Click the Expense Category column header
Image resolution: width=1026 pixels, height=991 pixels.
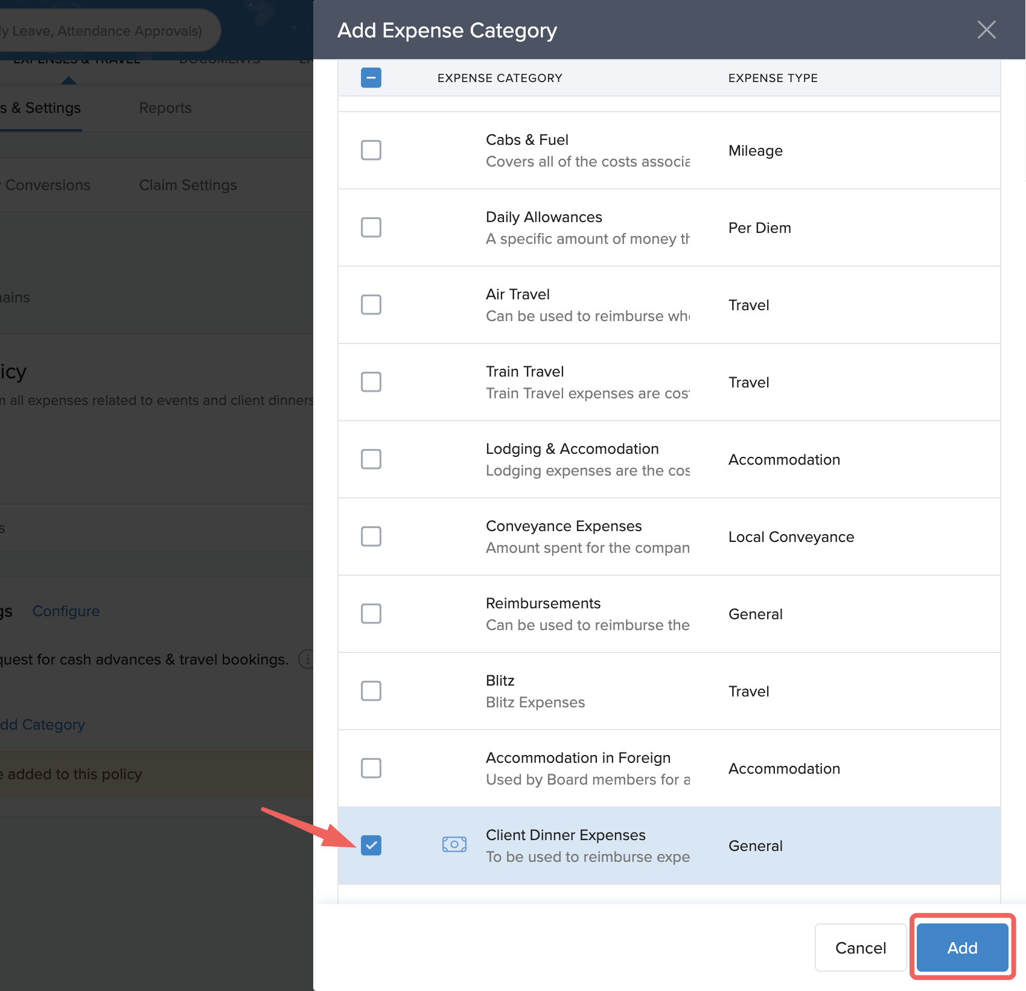[499, 78]
